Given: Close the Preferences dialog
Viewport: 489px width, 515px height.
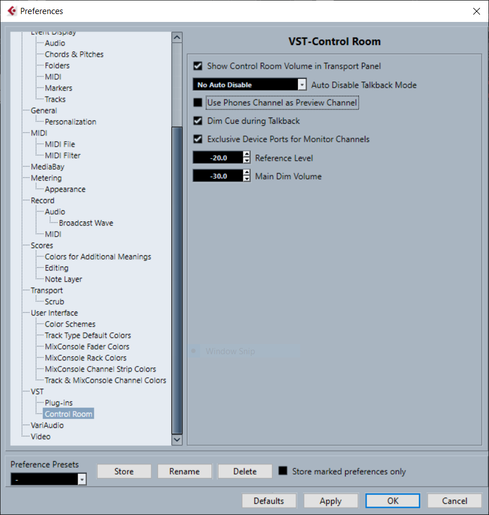Looking at the screenshot, I should tap(477, 11).
